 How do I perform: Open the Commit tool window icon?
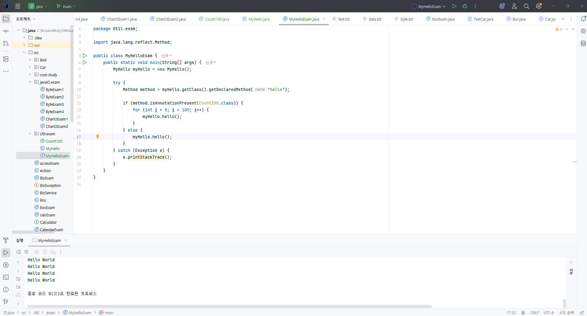click(6, 31)
